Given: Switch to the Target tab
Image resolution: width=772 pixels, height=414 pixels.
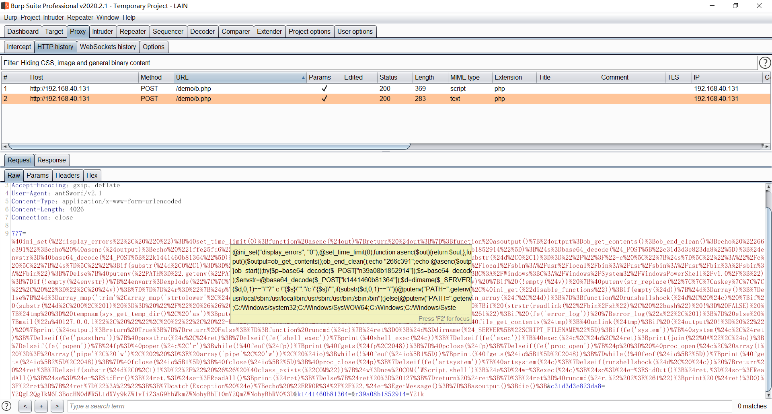Looking at the screenshot, I should [x=54, y=31].
